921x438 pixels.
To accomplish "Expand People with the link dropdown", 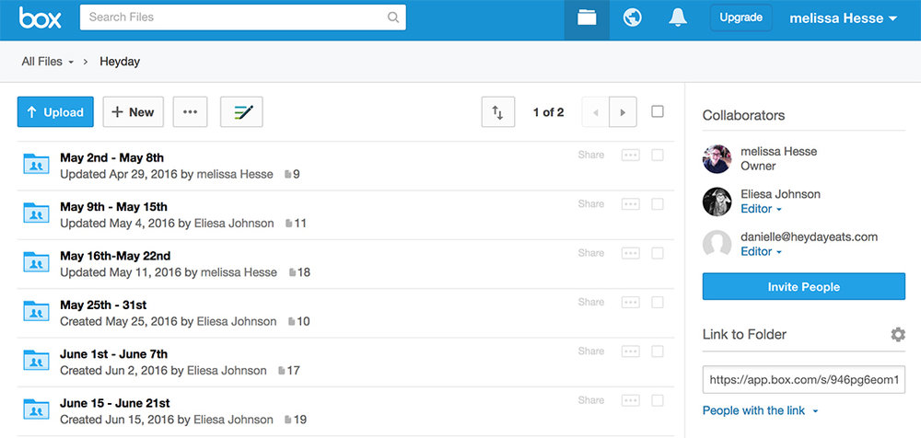I will point(761,410).
